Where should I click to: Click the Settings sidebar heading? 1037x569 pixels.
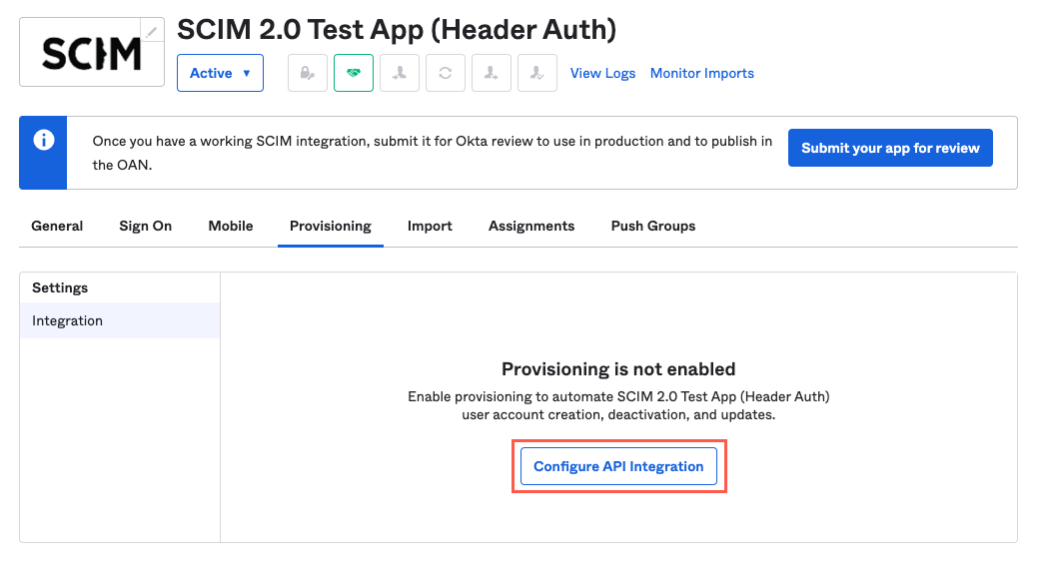(x=60, y=288)
